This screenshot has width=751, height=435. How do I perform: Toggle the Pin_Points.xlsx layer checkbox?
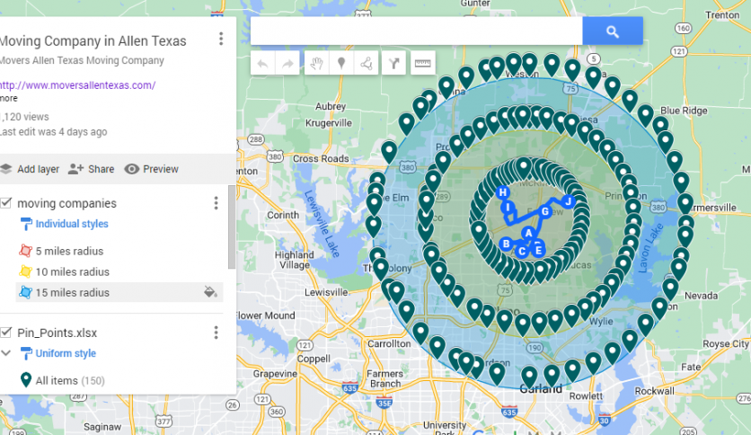pyautogui.click(x=5, y=332)
